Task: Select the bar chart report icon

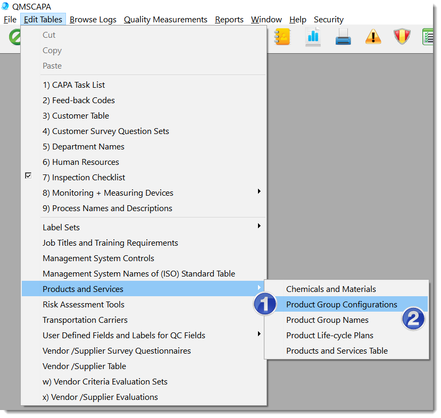Action: click(313, 37)
